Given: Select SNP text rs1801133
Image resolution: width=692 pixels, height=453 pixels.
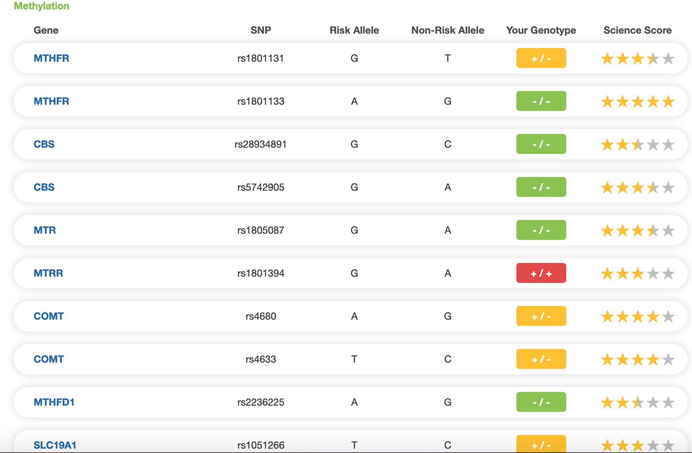Looking at the screenshot, I should coord(261,101).
